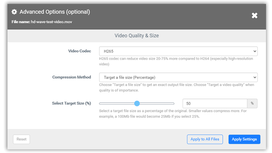Close the Advanced Options dialog with the X
Viewport: 272px width, 153px height.
255,15
